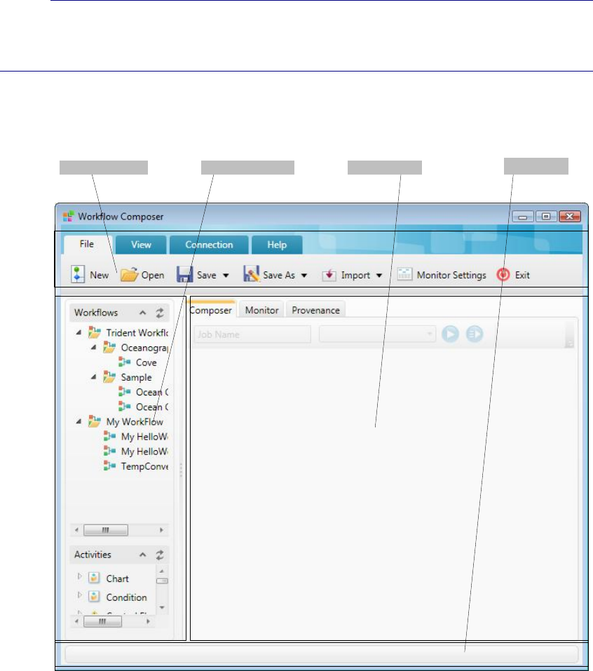Click the Activities horizontal scrollbar thumb

[x=102, y=621]
